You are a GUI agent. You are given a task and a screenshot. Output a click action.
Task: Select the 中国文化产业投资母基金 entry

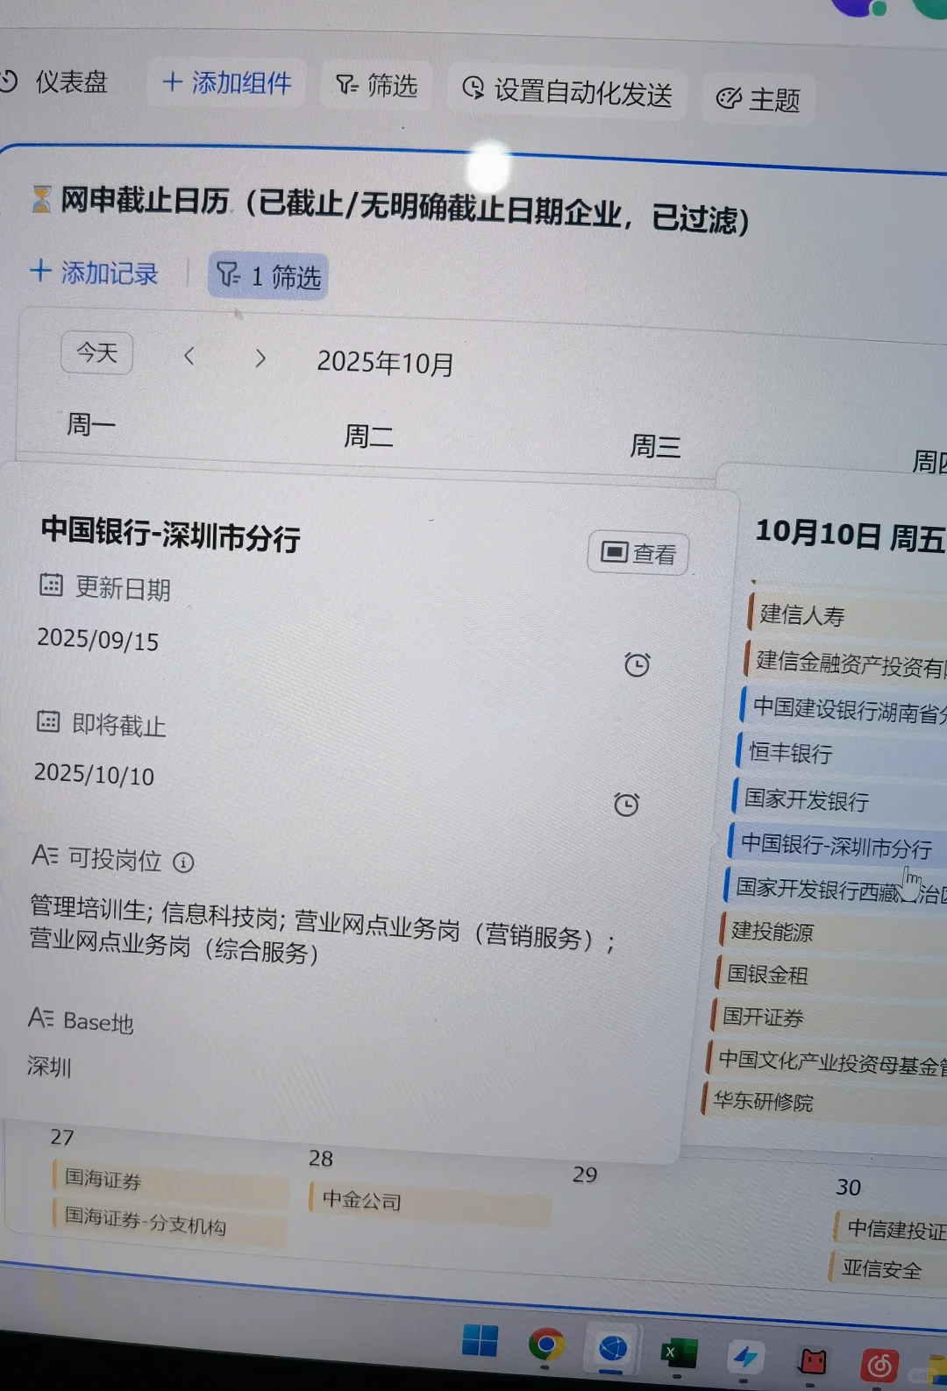(826, 1061)
